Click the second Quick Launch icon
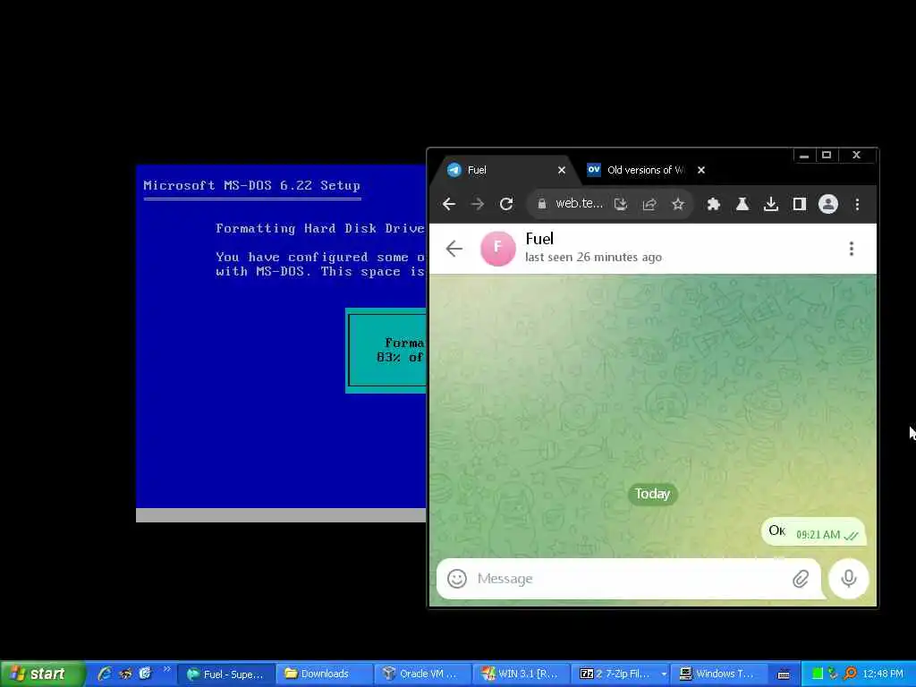This screenshot has height=687, width=916. click(125, 674)
